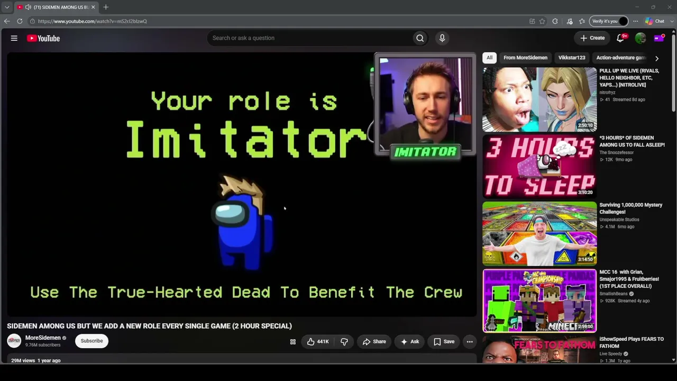
Task: Open the FEARS TO FATHOM thumbnail
Action: tap(539, 349)
